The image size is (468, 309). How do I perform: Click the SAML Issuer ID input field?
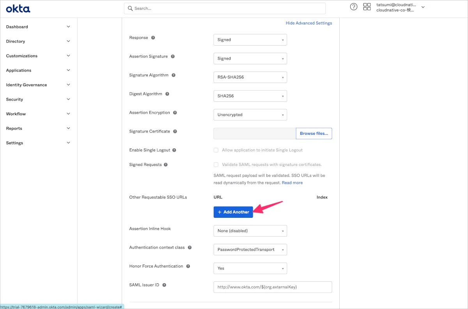[x=272, y=287]
